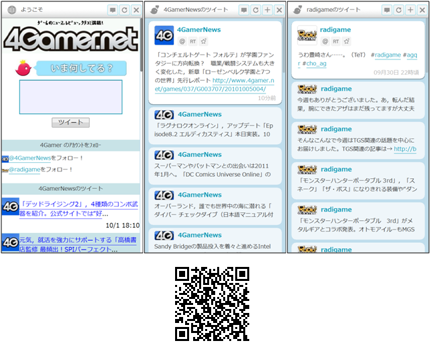This screenshot has height=347, width=431.
Task: Click the 4Gamer.net logo banner
Action: point(71,38)
